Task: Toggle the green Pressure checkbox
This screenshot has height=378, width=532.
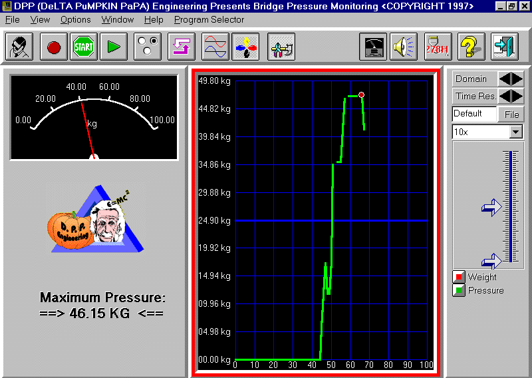Action: [x=459, y=290]
